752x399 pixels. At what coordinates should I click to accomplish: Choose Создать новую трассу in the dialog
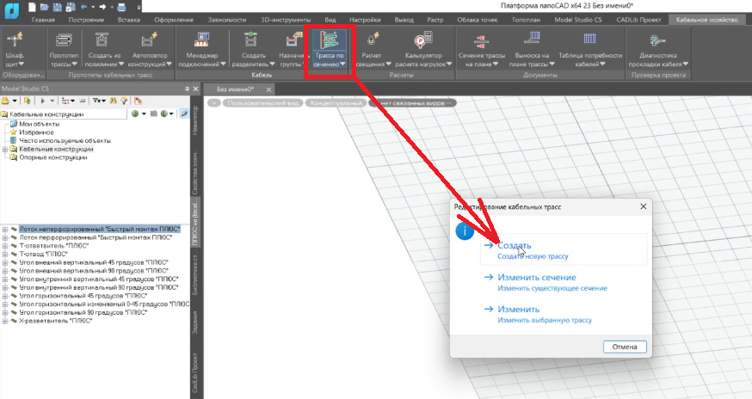(x=564, y=250)
